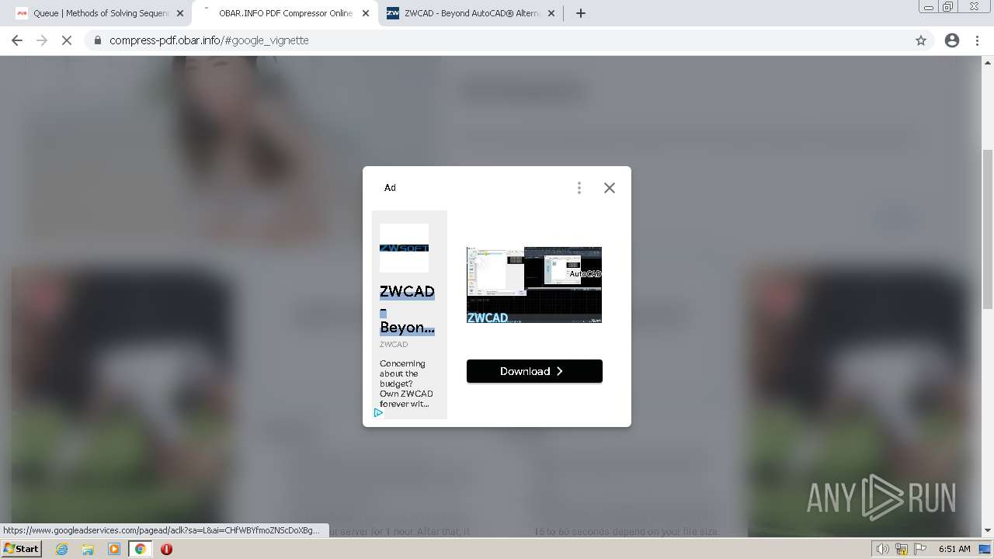Open a new browser tab

click(x=581, y=13)
